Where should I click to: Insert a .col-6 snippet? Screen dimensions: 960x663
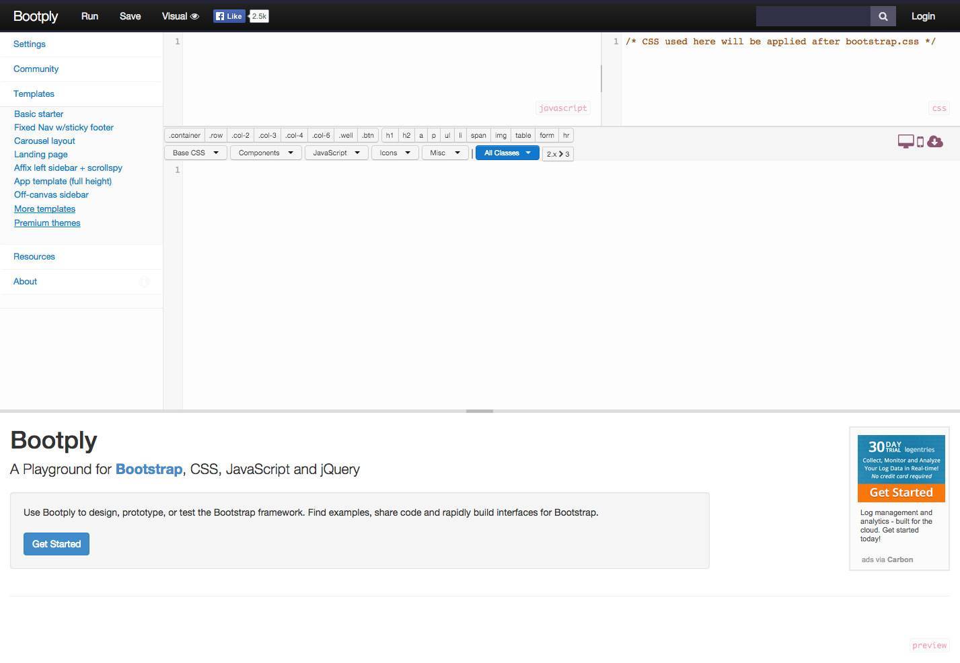point(322,136)
